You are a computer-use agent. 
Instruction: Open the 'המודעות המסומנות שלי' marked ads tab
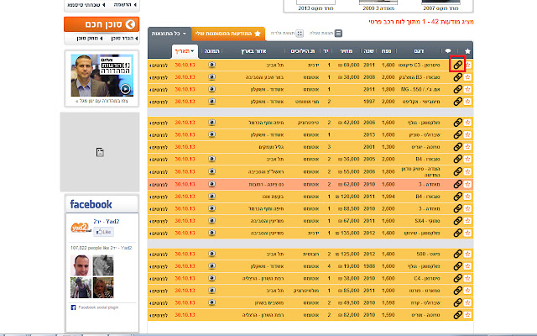(x=228, y=34)
